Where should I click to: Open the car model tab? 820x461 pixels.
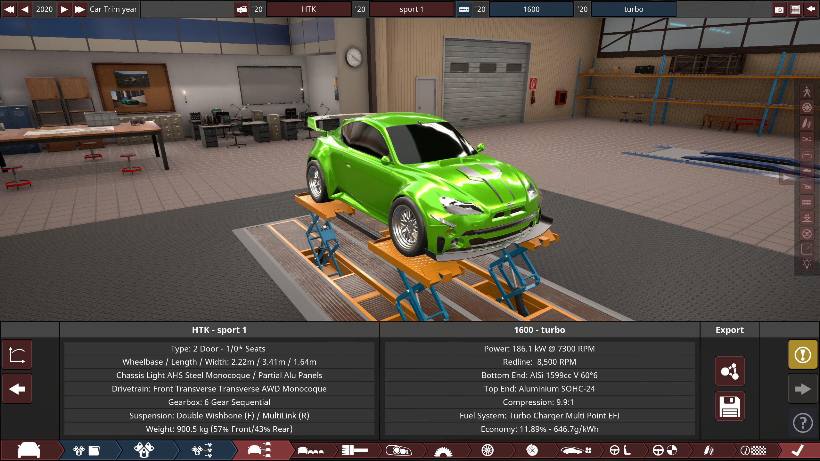[29, 450]
